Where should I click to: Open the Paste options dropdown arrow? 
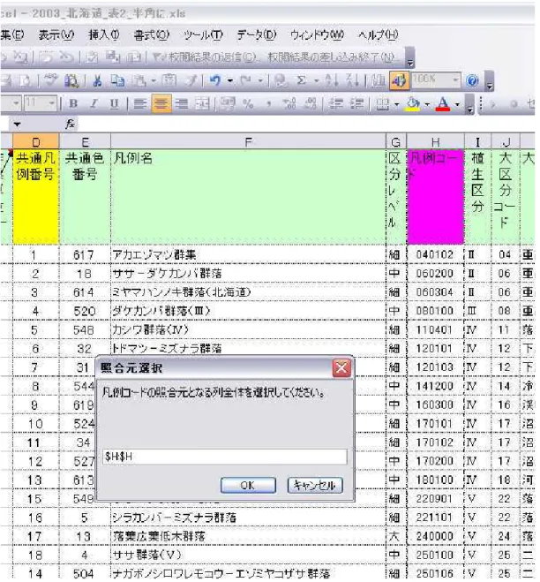pyautogui.click(x=154, y=81)
